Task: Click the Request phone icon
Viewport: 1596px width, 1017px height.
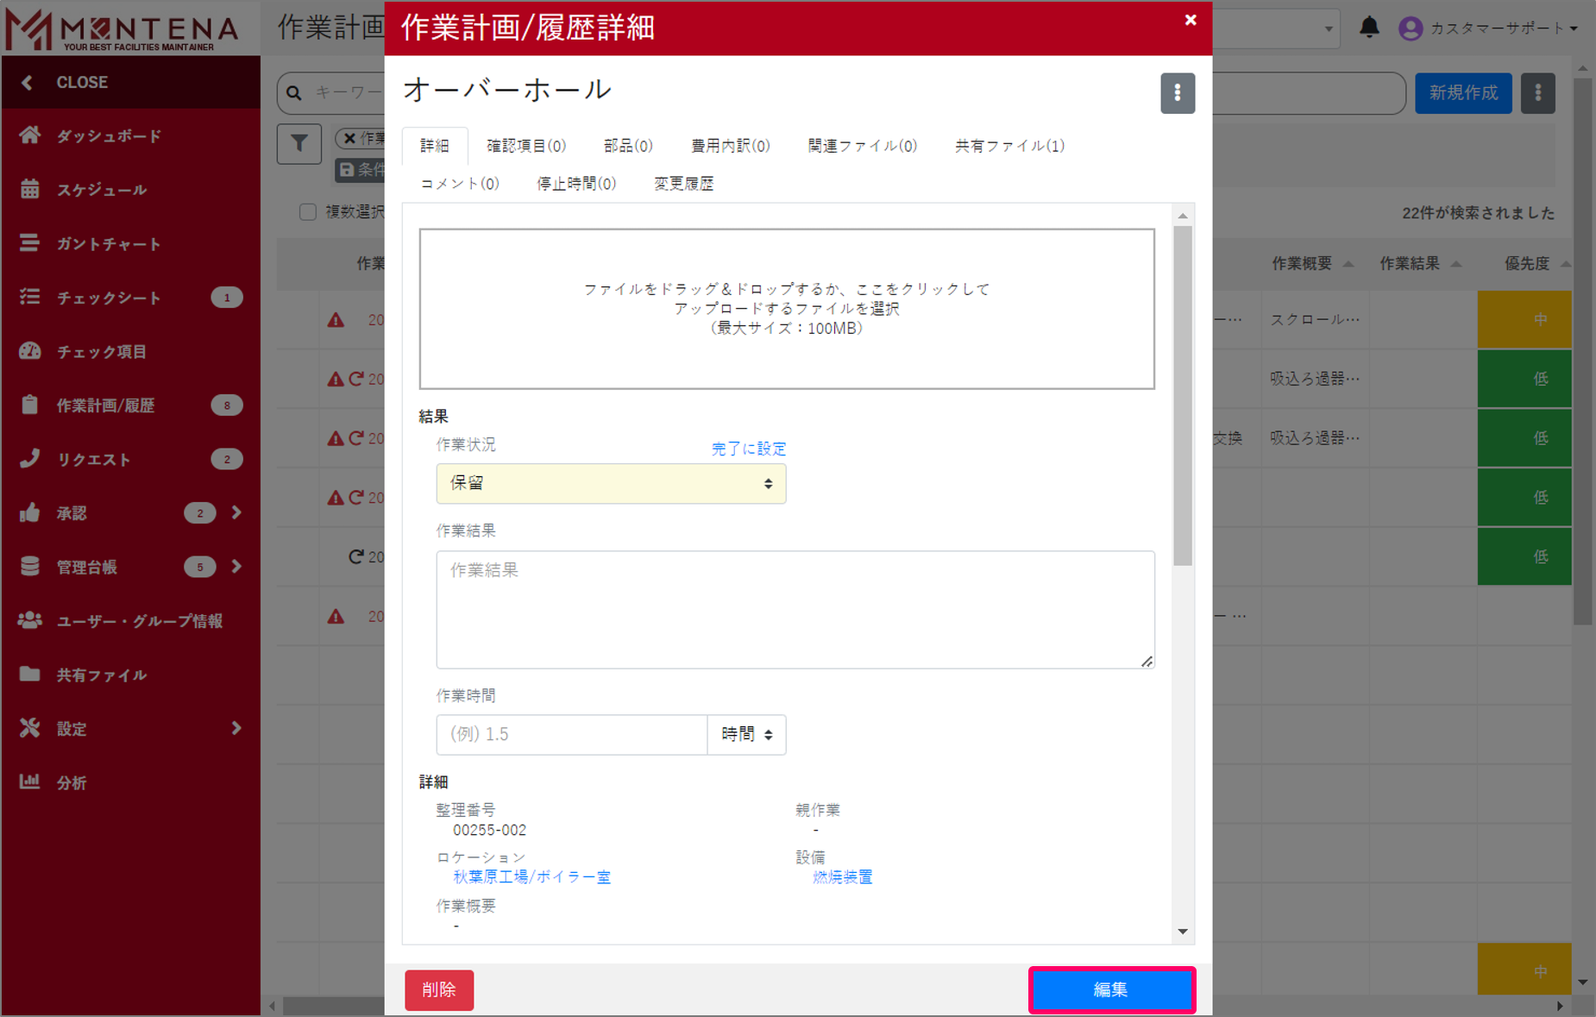Action: [30, 459]
